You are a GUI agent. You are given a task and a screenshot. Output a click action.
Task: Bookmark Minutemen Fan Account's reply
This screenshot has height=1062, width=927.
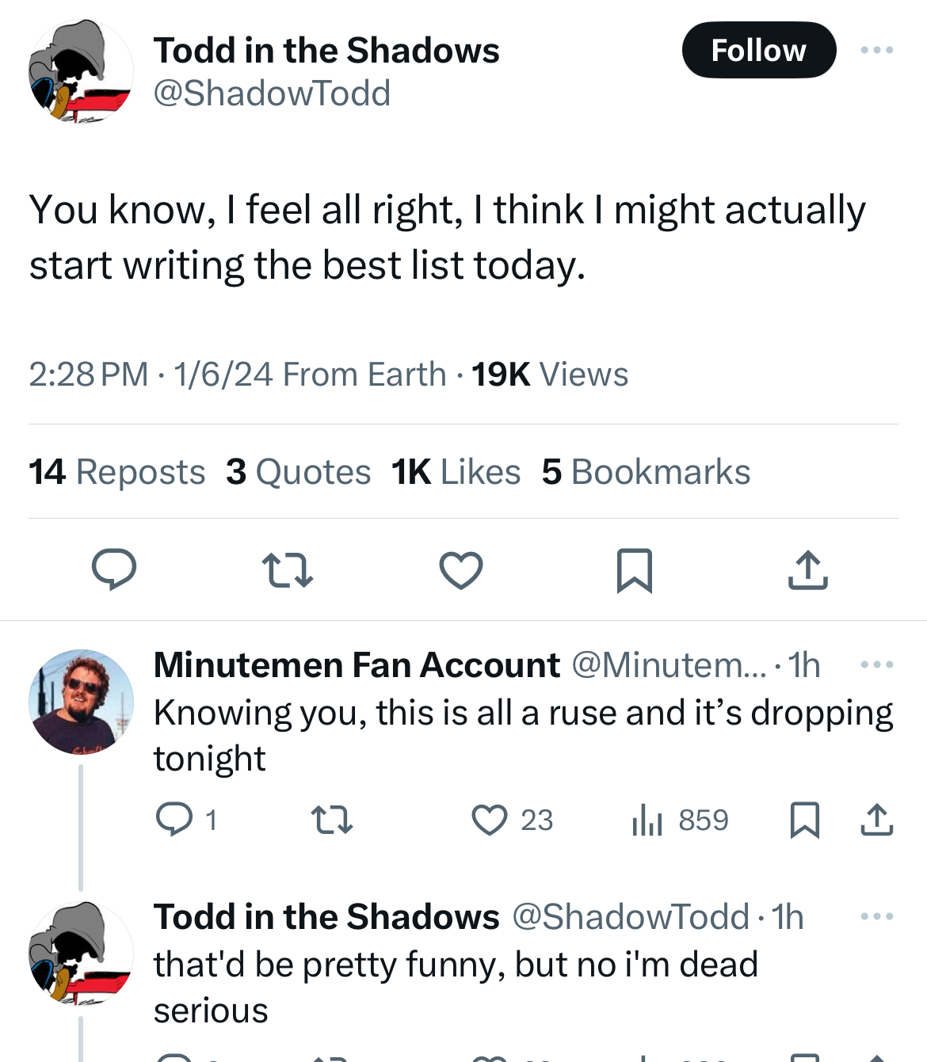click(x=805, y=820)
